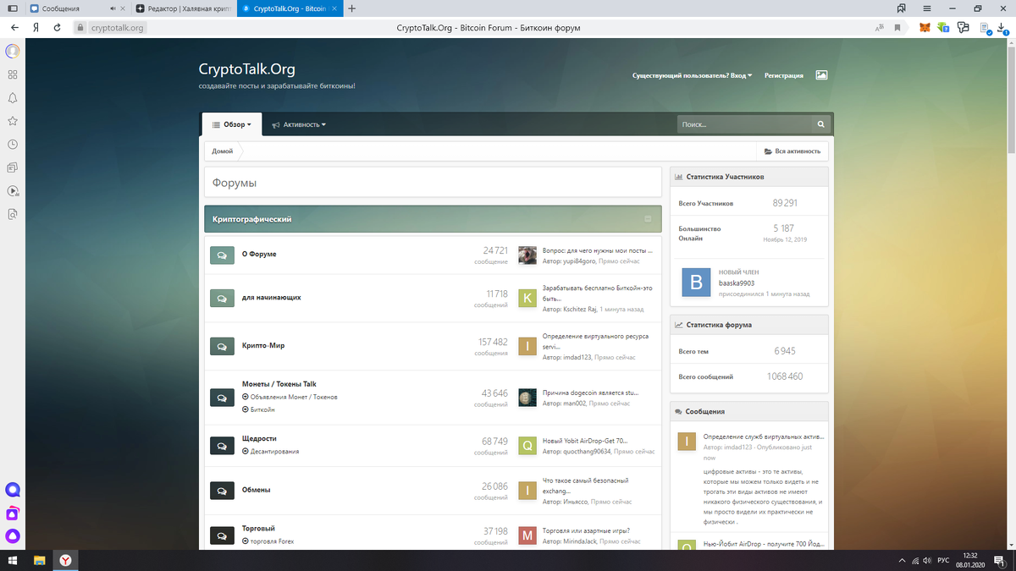Click the image customizer icon beside Регистрация

tap(821, 74)
